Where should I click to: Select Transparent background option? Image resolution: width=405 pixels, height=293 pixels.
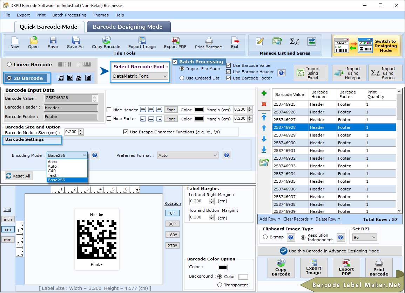click(220, 285)
